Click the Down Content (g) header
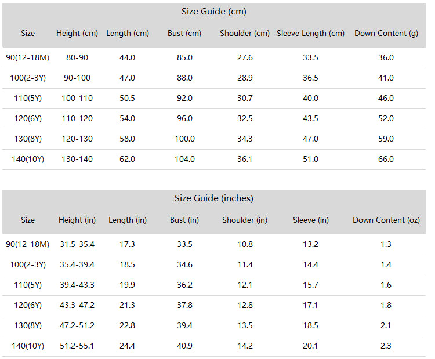 click(386, 34)
